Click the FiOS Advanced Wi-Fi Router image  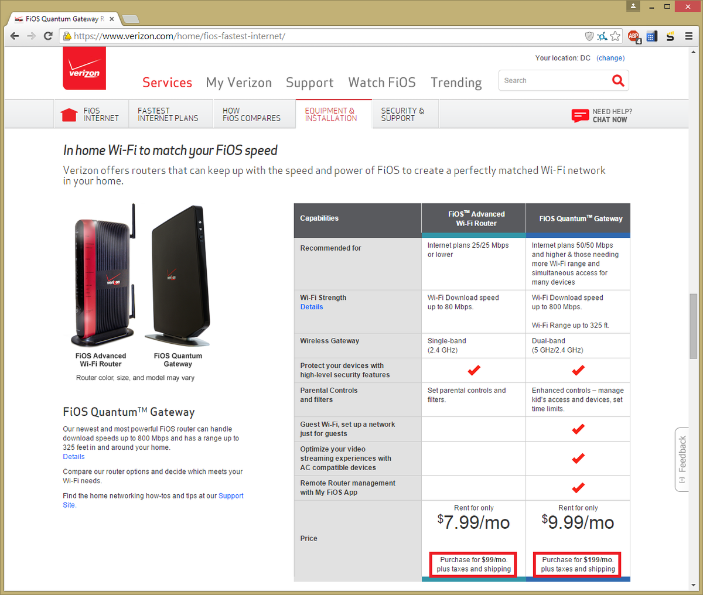(103, 276)
